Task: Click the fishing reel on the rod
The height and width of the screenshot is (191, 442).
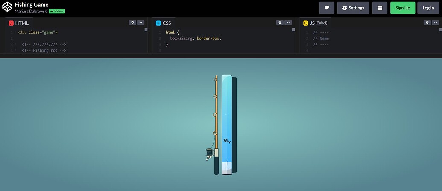Action: pyautogui.click(x=209, y=153)
